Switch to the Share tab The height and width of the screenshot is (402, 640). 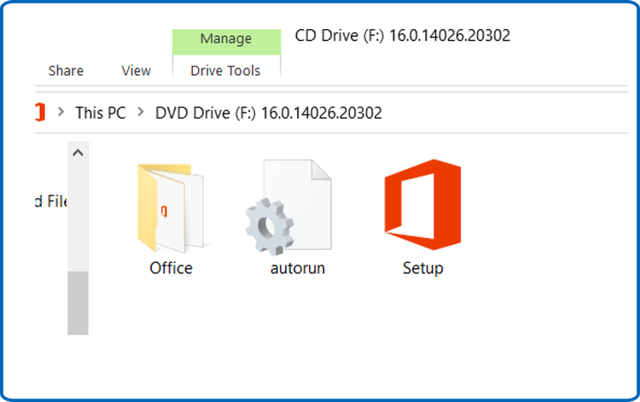point(66,71)
